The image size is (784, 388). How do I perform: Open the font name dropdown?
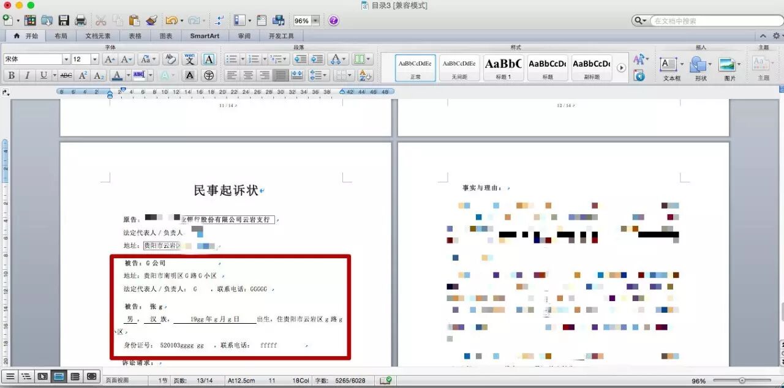point(66,59)
